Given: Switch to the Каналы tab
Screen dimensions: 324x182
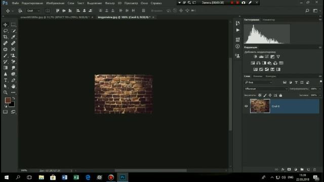Looking at the screenshot, I should (258, 76).
